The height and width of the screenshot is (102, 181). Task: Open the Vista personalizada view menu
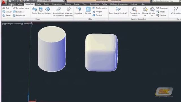pos(14,24)
